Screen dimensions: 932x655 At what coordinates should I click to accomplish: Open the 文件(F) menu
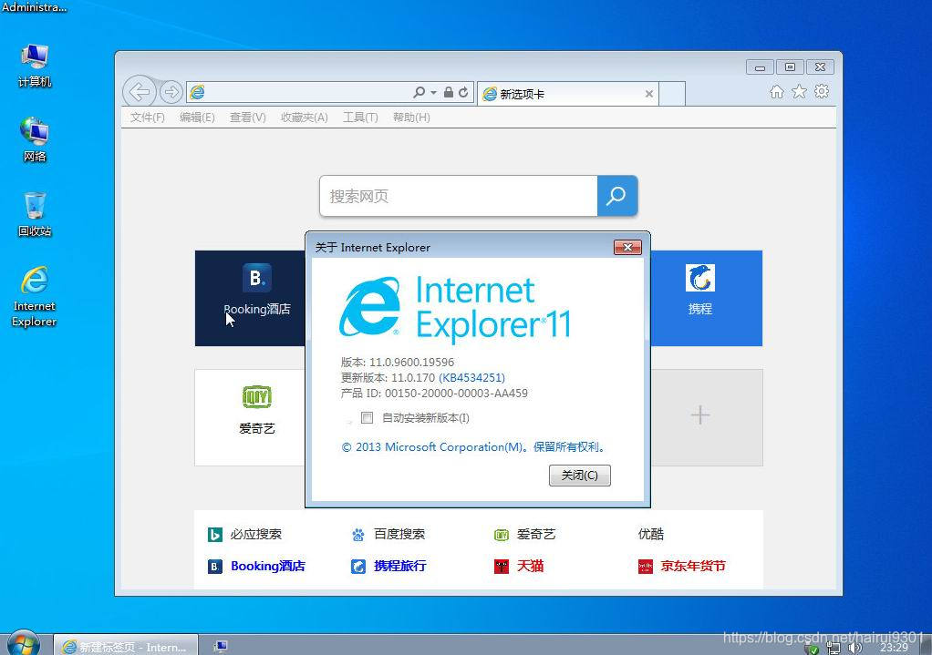[x=147, y=118]
